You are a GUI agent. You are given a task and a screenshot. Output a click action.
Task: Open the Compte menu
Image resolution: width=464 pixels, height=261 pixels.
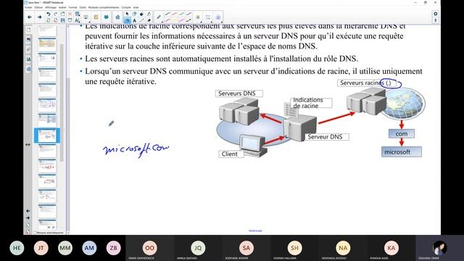click(126, 7)
